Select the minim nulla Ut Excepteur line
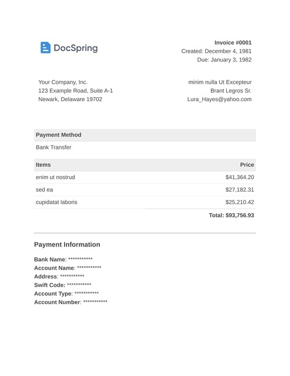 [x=220, y=83]
